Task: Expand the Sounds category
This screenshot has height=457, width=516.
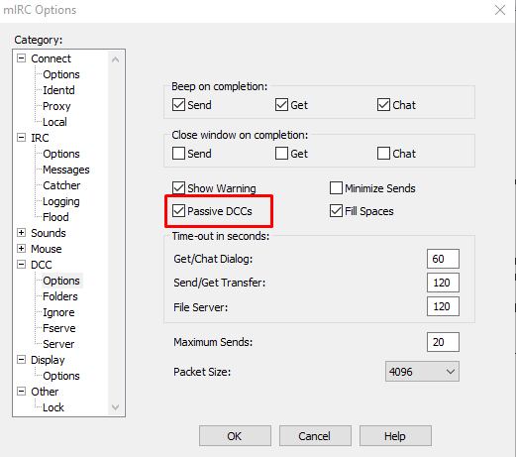Action: click(x=21, y=233)
